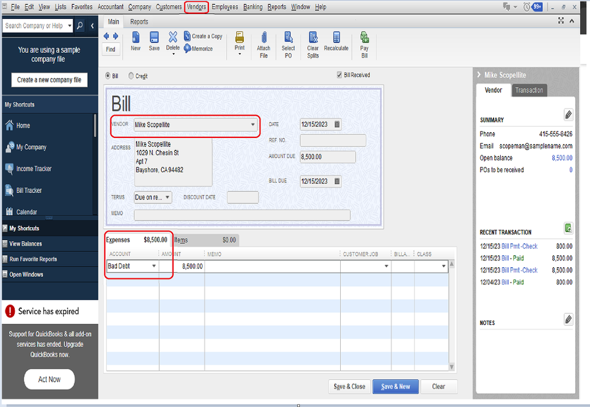Click the New bill toolbar icon

(135, 37)
